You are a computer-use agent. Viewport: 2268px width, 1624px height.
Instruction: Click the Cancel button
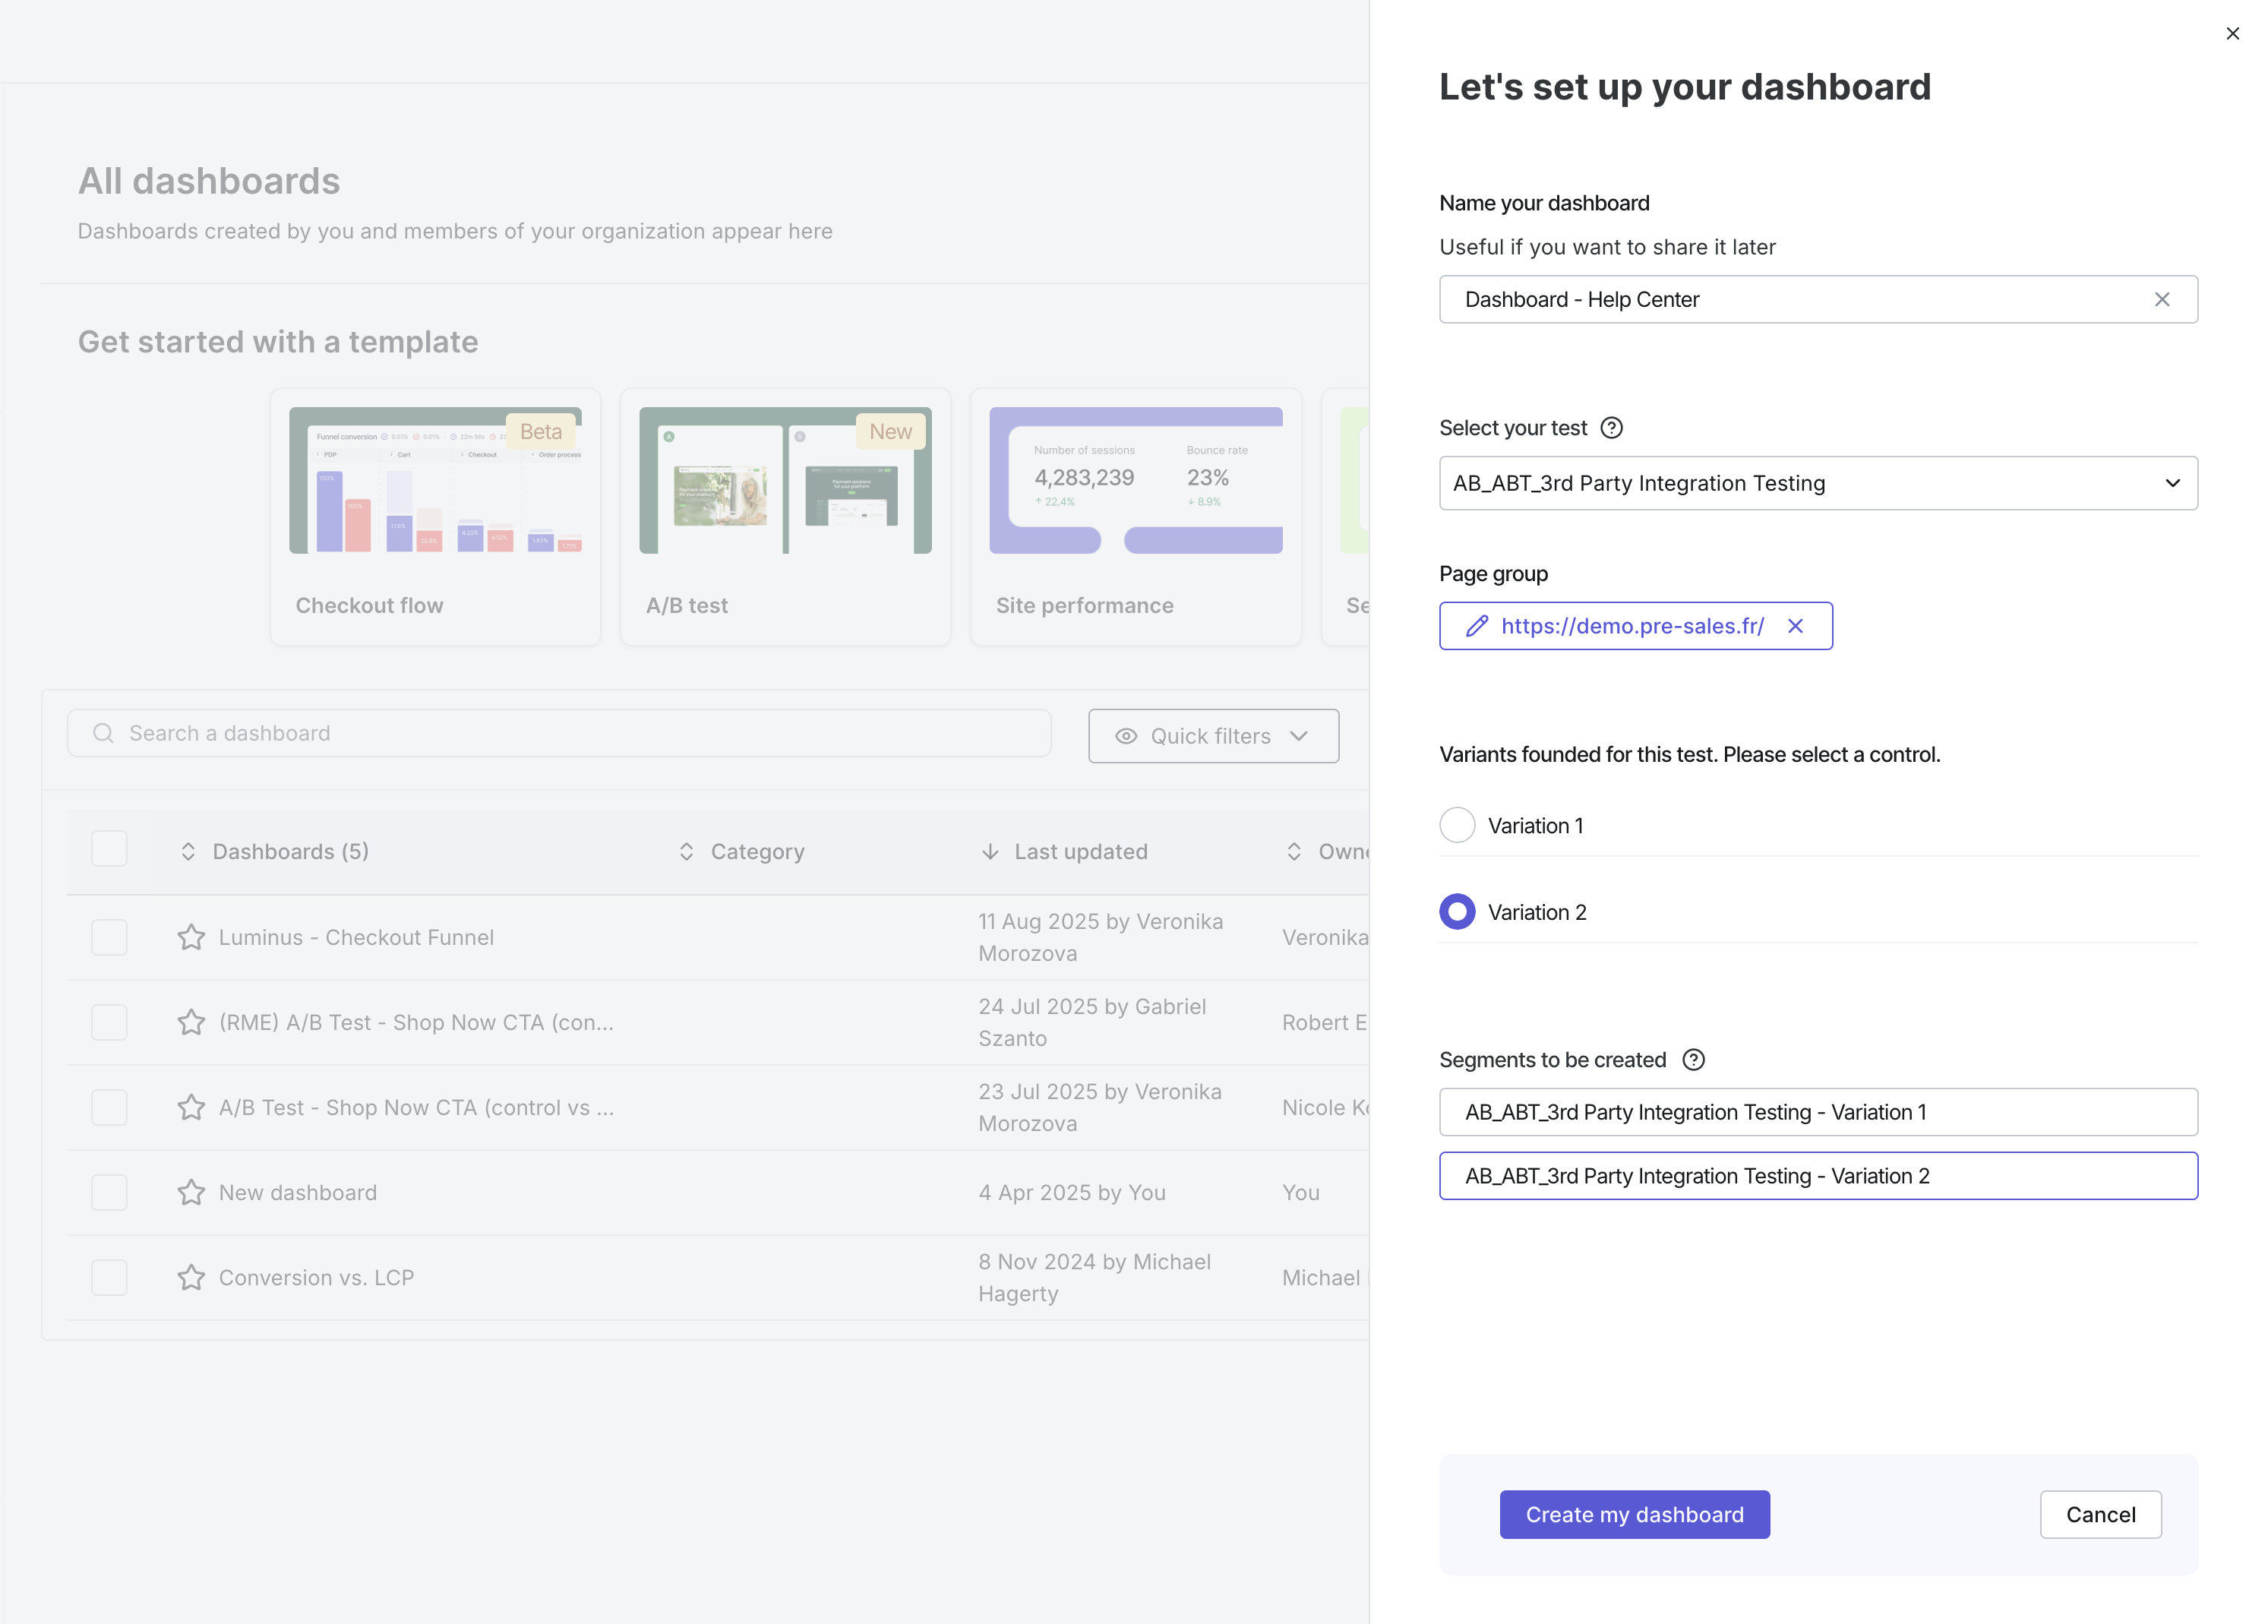(2100, 1516)
